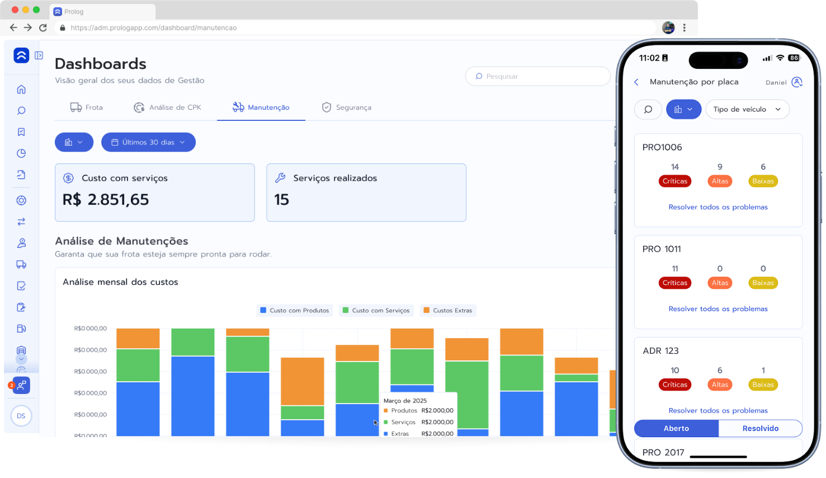Go back with the phone's left chevron

pyautogui.click(x=636, y=82)
